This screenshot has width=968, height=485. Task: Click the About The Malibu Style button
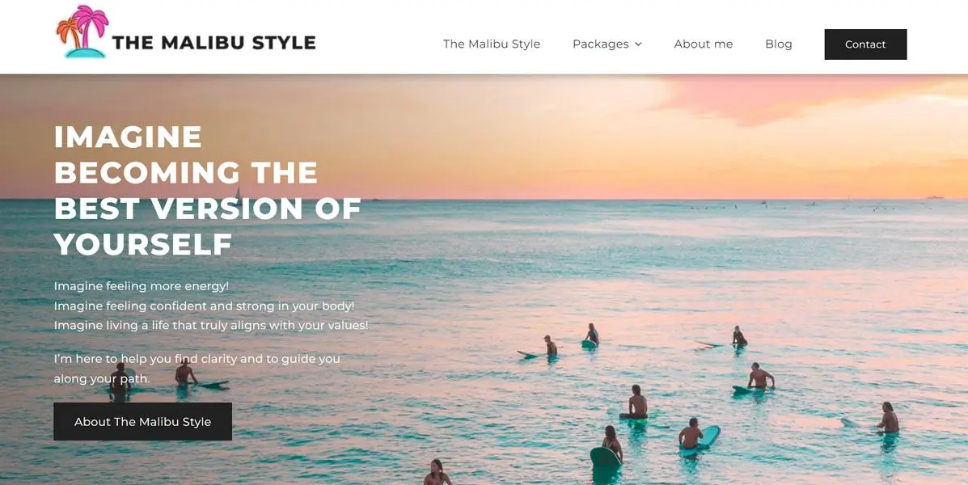click(x=142, y=421)
